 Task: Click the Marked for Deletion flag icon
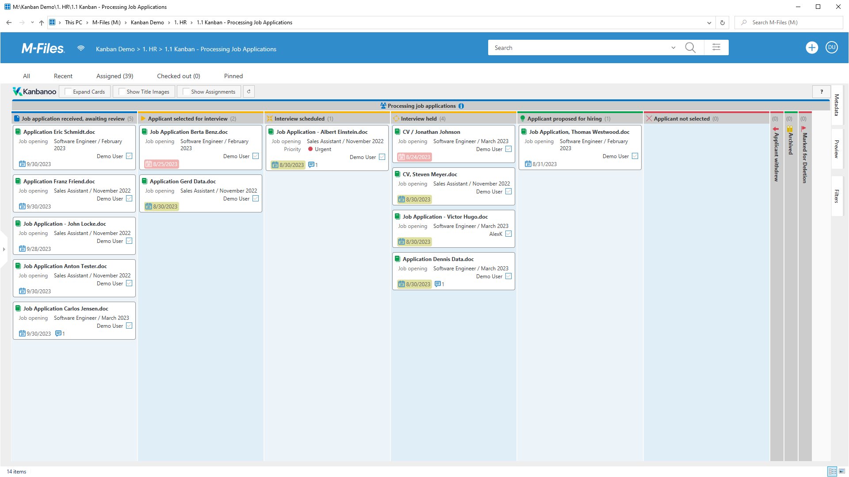pyautogui.click(x=804, y=129)
